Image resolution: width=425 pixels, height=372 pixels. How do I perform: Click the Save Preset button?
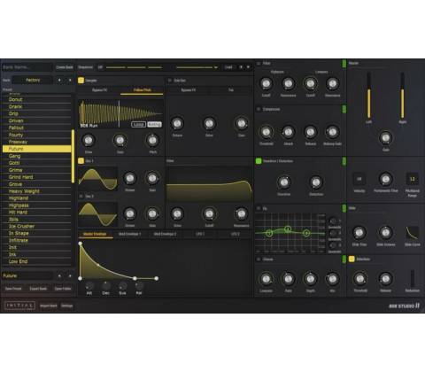pos(13,289)
